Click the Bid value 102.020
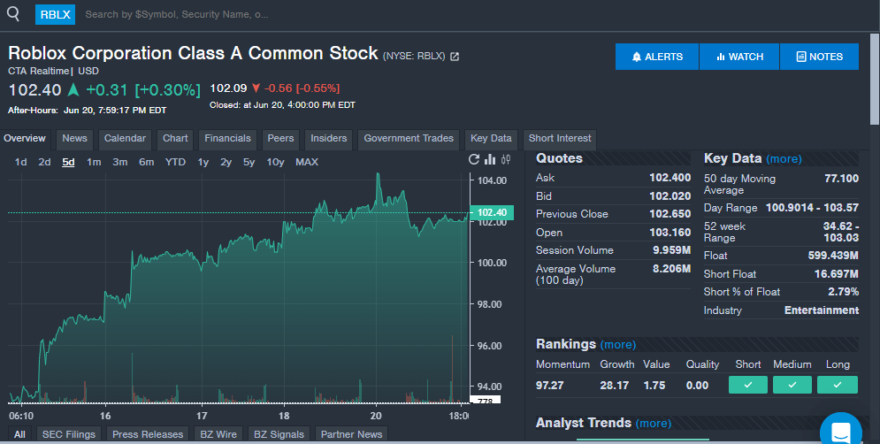The height and width of the screenshot is (444, 880). pyautogui.click(x=670, y=196)
